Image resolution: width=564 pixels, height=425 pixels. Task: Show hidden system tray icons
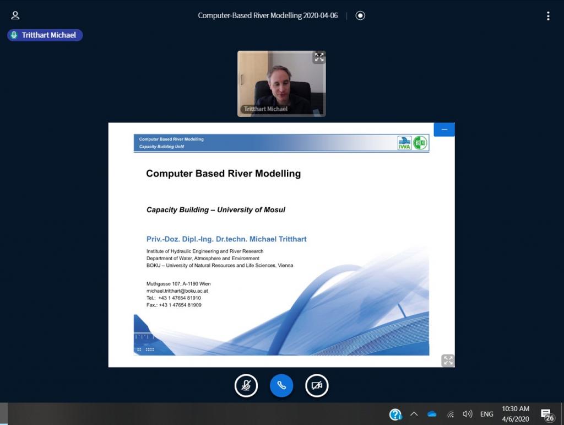pos(414,414)
